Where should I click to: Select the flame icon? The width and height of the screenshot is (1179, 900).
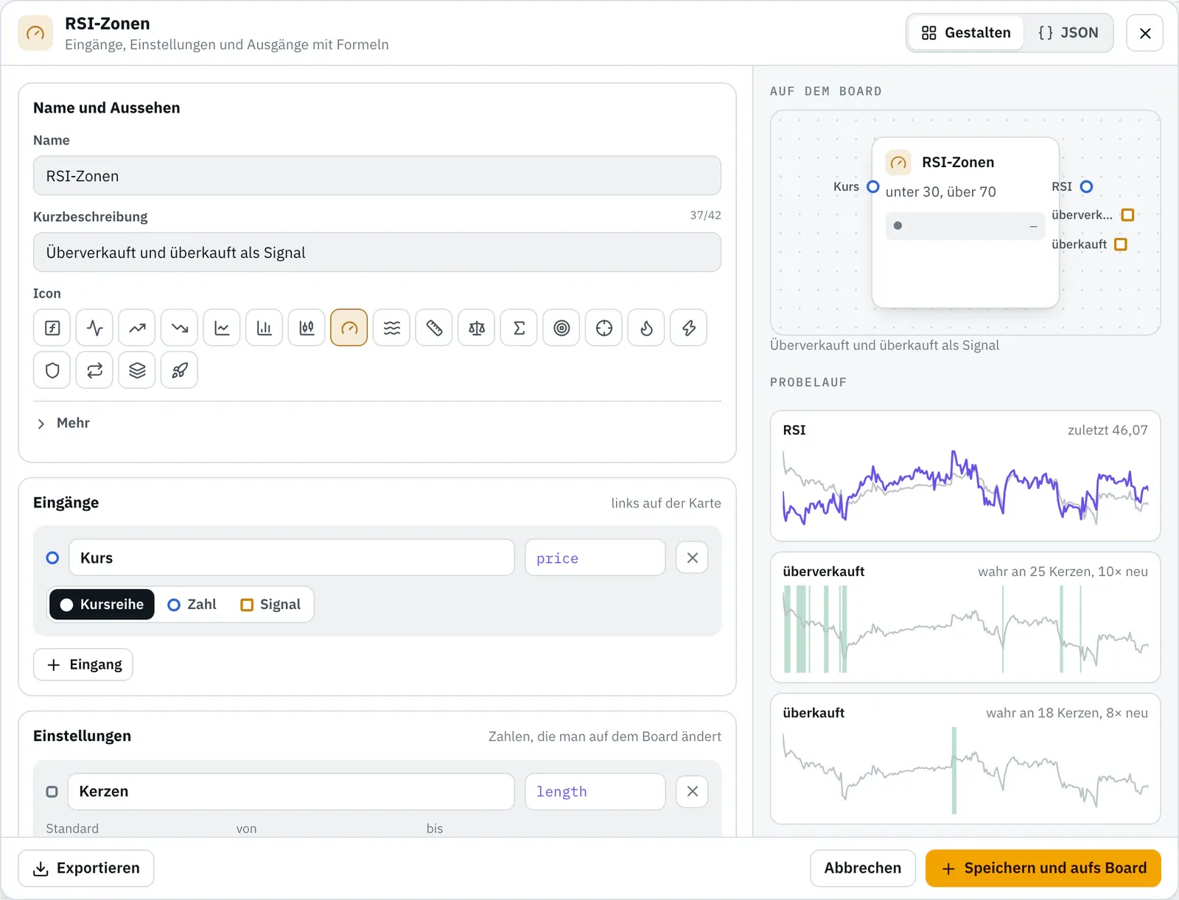click(x=646, y=328)
